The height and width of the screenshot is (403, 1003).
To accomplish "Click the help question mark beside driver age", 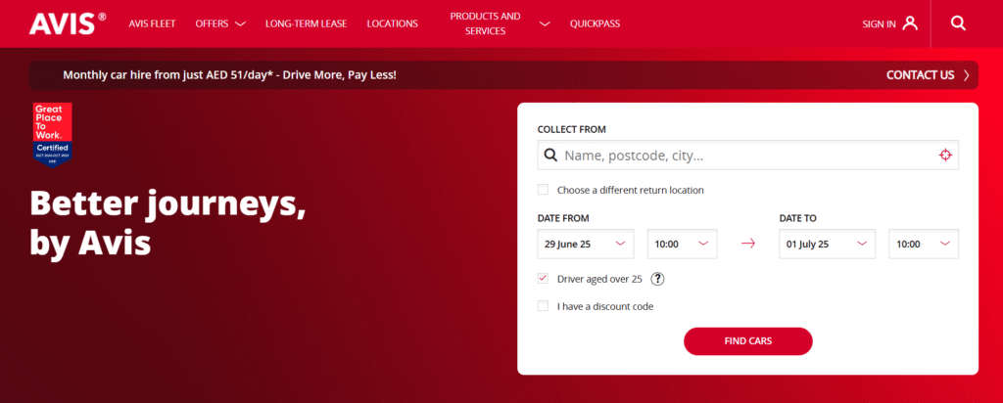I will [657, 279].
